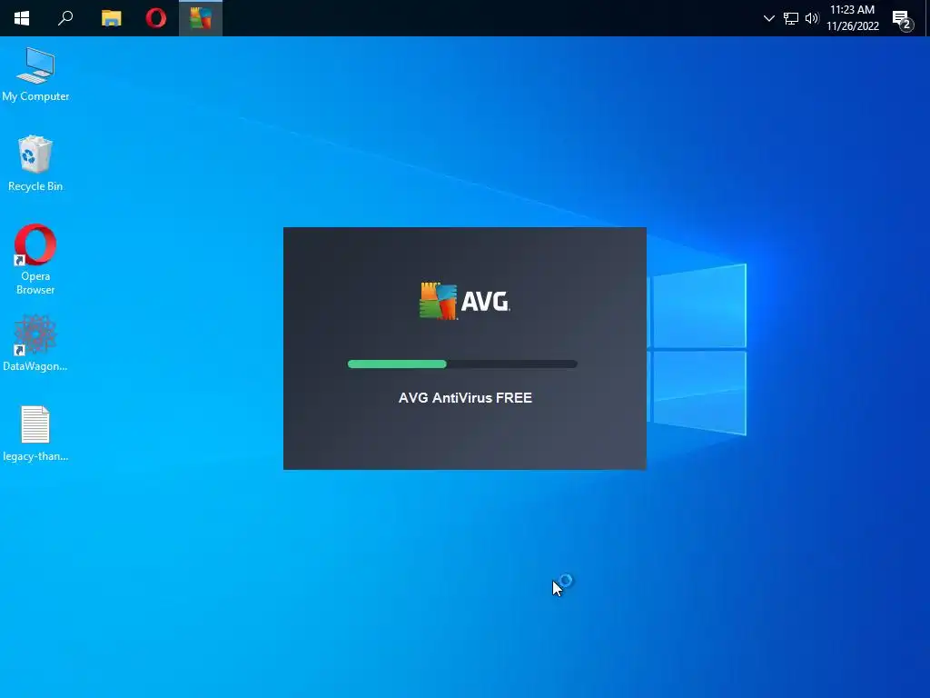Select the legacy-than... text file icon
The image size is (930, 698).
(35, 434)
